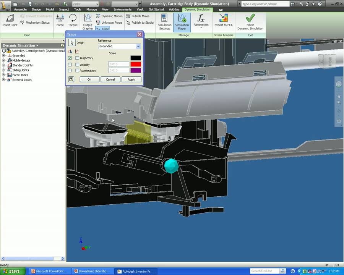This screenshot has width=344, height=275.
Task: Click the purple Acceleration color swatch
Action: coord(136,70)
